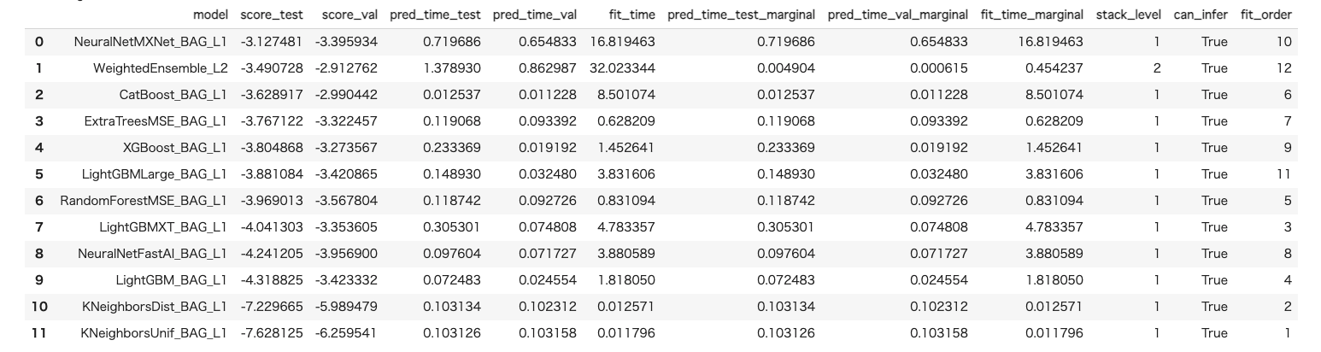
Task: Click the fit_time value 32.023344
Action: (623, 68)
